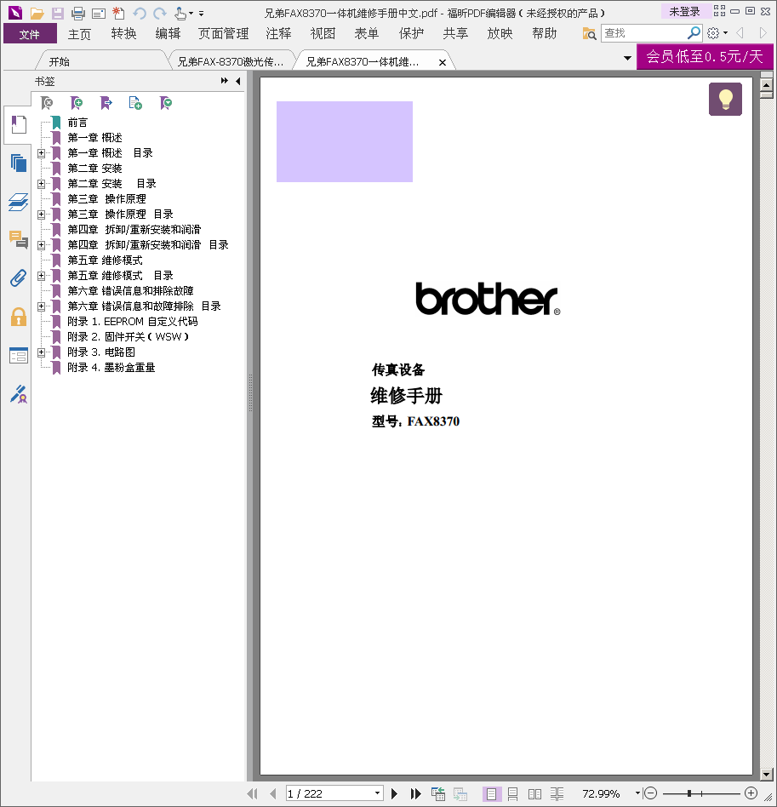Close the 兄弟FAX8370一体机维 document tab

(442, 62)
